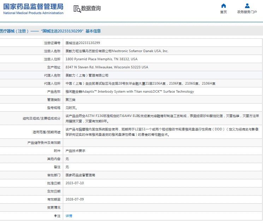Select the 无 value beside 其他内容

[x=67, y=159]
